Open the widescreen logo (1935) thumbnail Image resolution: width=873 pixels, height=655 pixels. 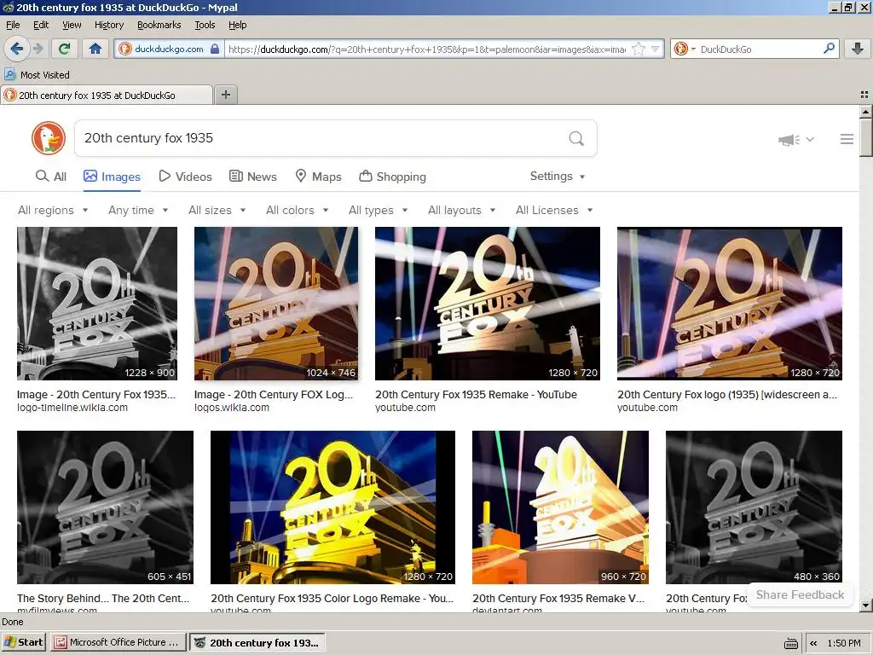(x=730, y=304)
